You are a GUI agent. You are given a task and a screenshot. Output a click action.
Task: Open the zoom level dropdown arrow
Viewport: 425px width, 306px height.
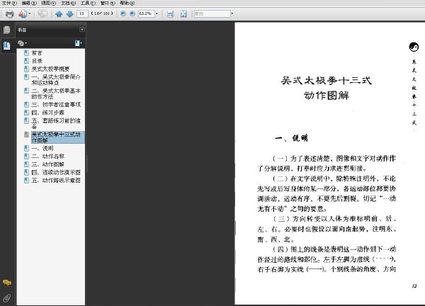157,13
